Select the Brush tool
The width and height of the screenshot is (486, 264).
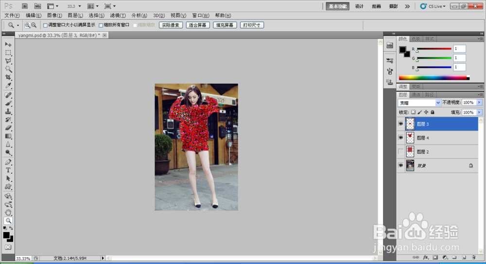click(8, 103)
